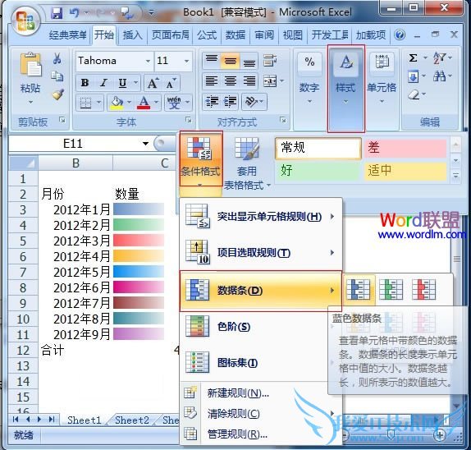This screenshot has height=450, width=471.
Task: Apply cell borders button
Action: tap(85, 103)
